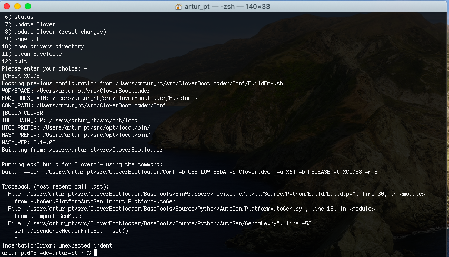The width and height of the screenshot is (449, 257).
Task: Click '10) open drivers directory' line
Action: tap(43, 46)
